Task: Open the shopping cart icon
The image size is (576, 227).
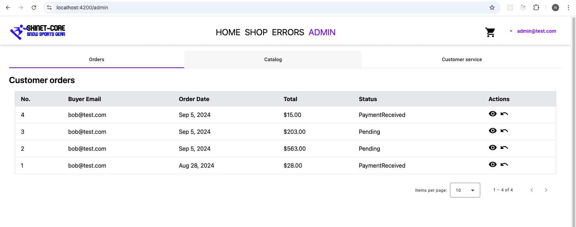Action: click(x=490, y=32)
